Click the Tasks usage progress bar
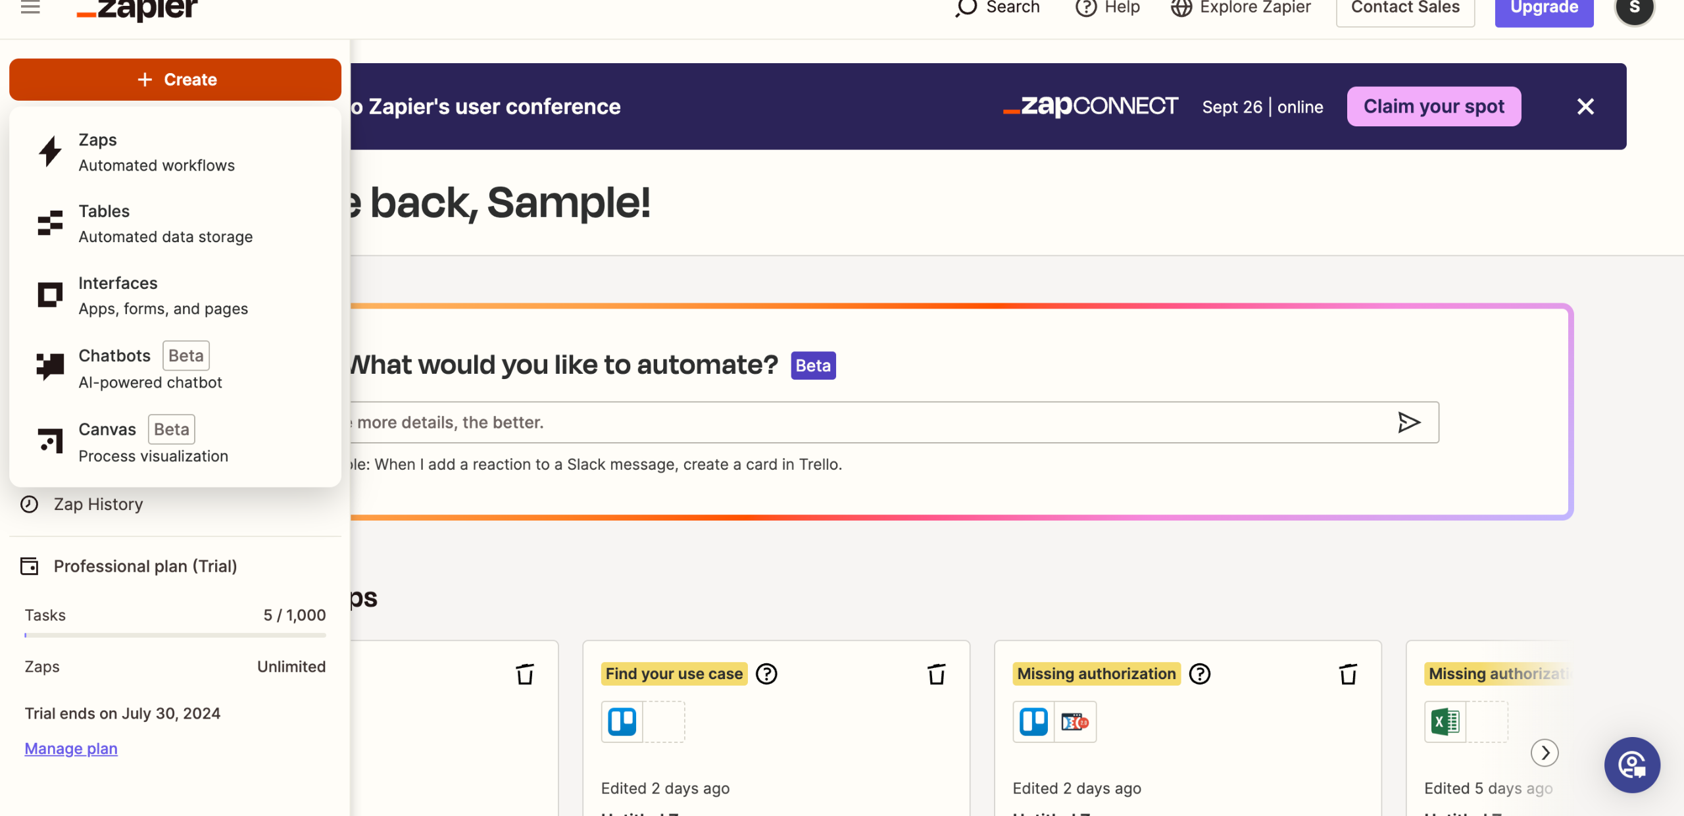Image resolution: width=1684 pixels, height=816 pixels. point(175,635)
